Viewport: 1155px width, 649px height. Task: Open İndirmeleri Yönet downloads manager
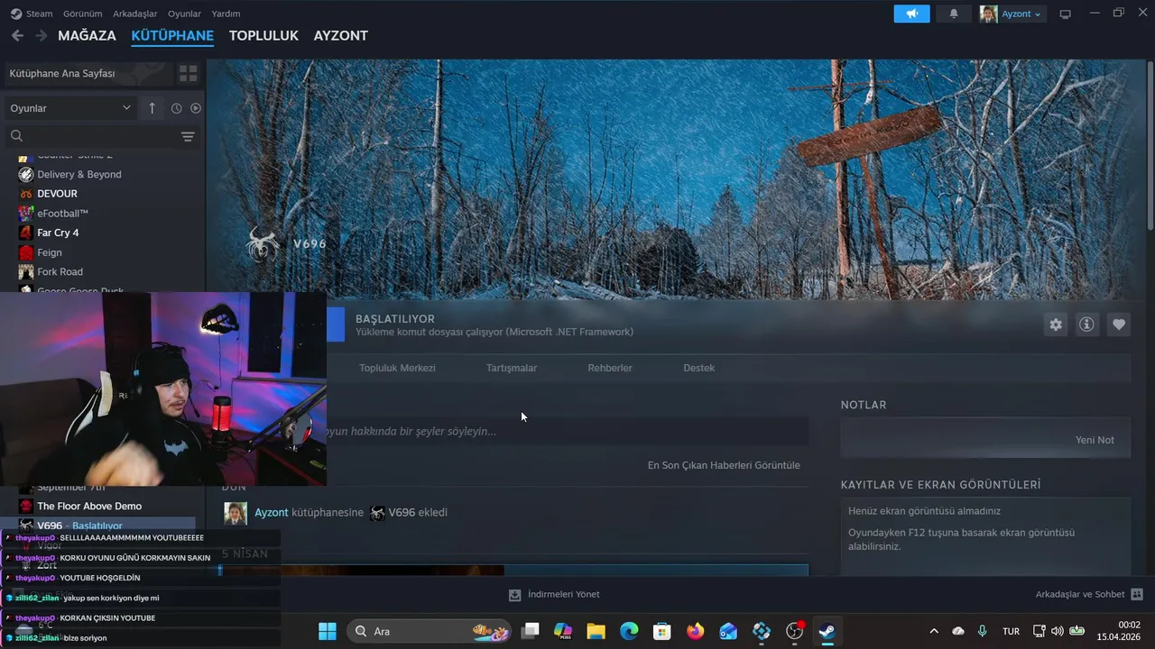click(554, 594)
